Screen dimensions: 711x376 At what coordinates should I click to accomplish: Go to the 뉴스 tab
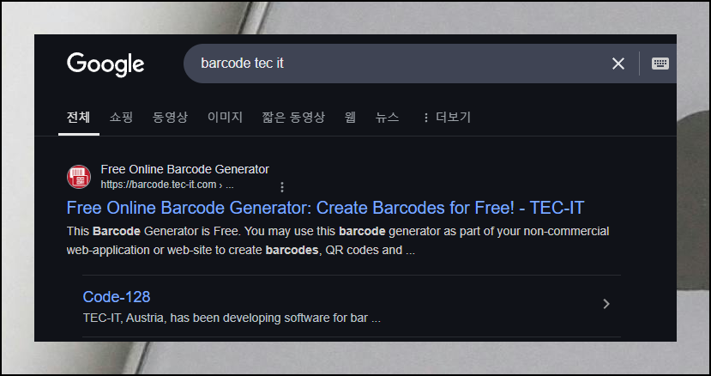click(x=387, y=117)
